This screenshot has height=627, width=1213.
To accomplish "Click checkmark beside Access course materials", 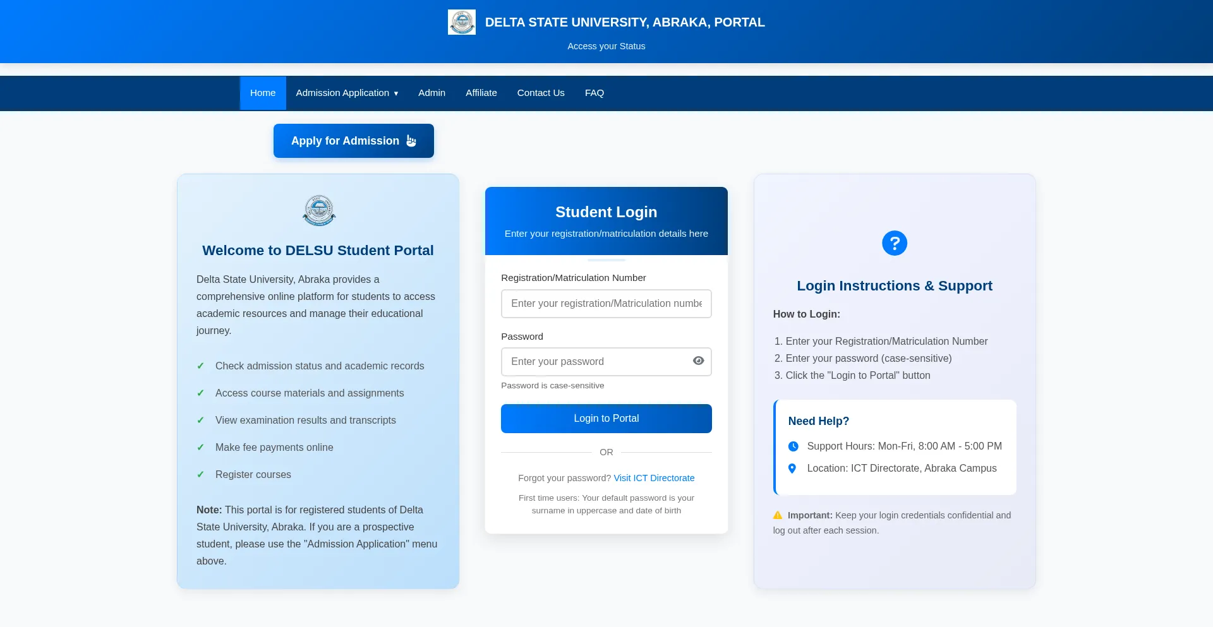I will (200, 393).
